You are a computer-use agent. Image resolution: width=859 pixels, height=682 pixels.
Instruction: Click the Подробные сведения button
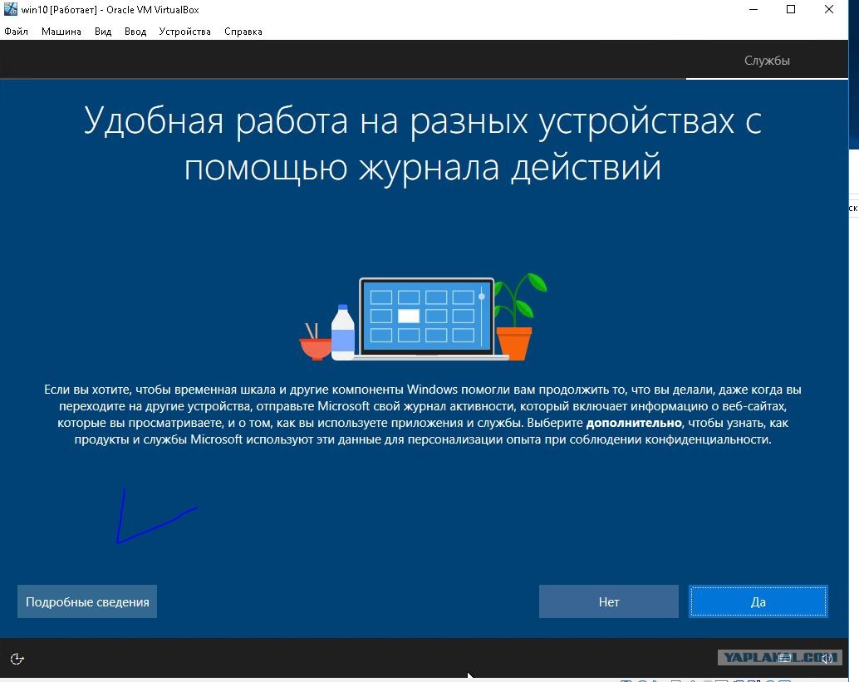(87, 601)
